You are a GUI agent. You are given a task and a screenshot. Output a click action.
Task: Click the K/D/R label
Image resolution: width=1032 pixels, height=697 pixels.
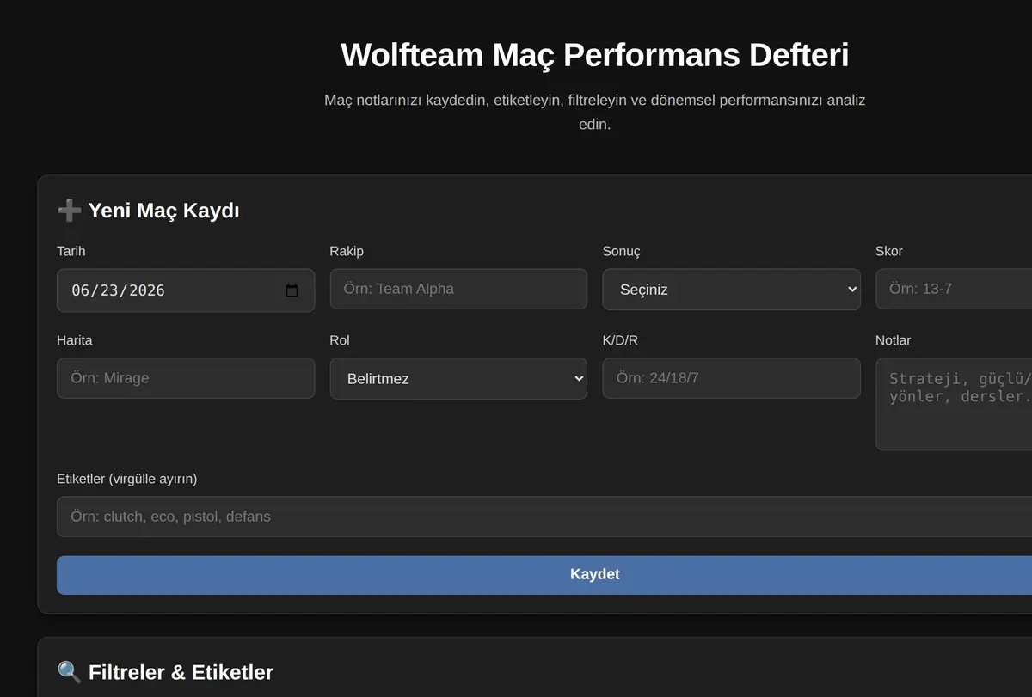click(620, 340)
